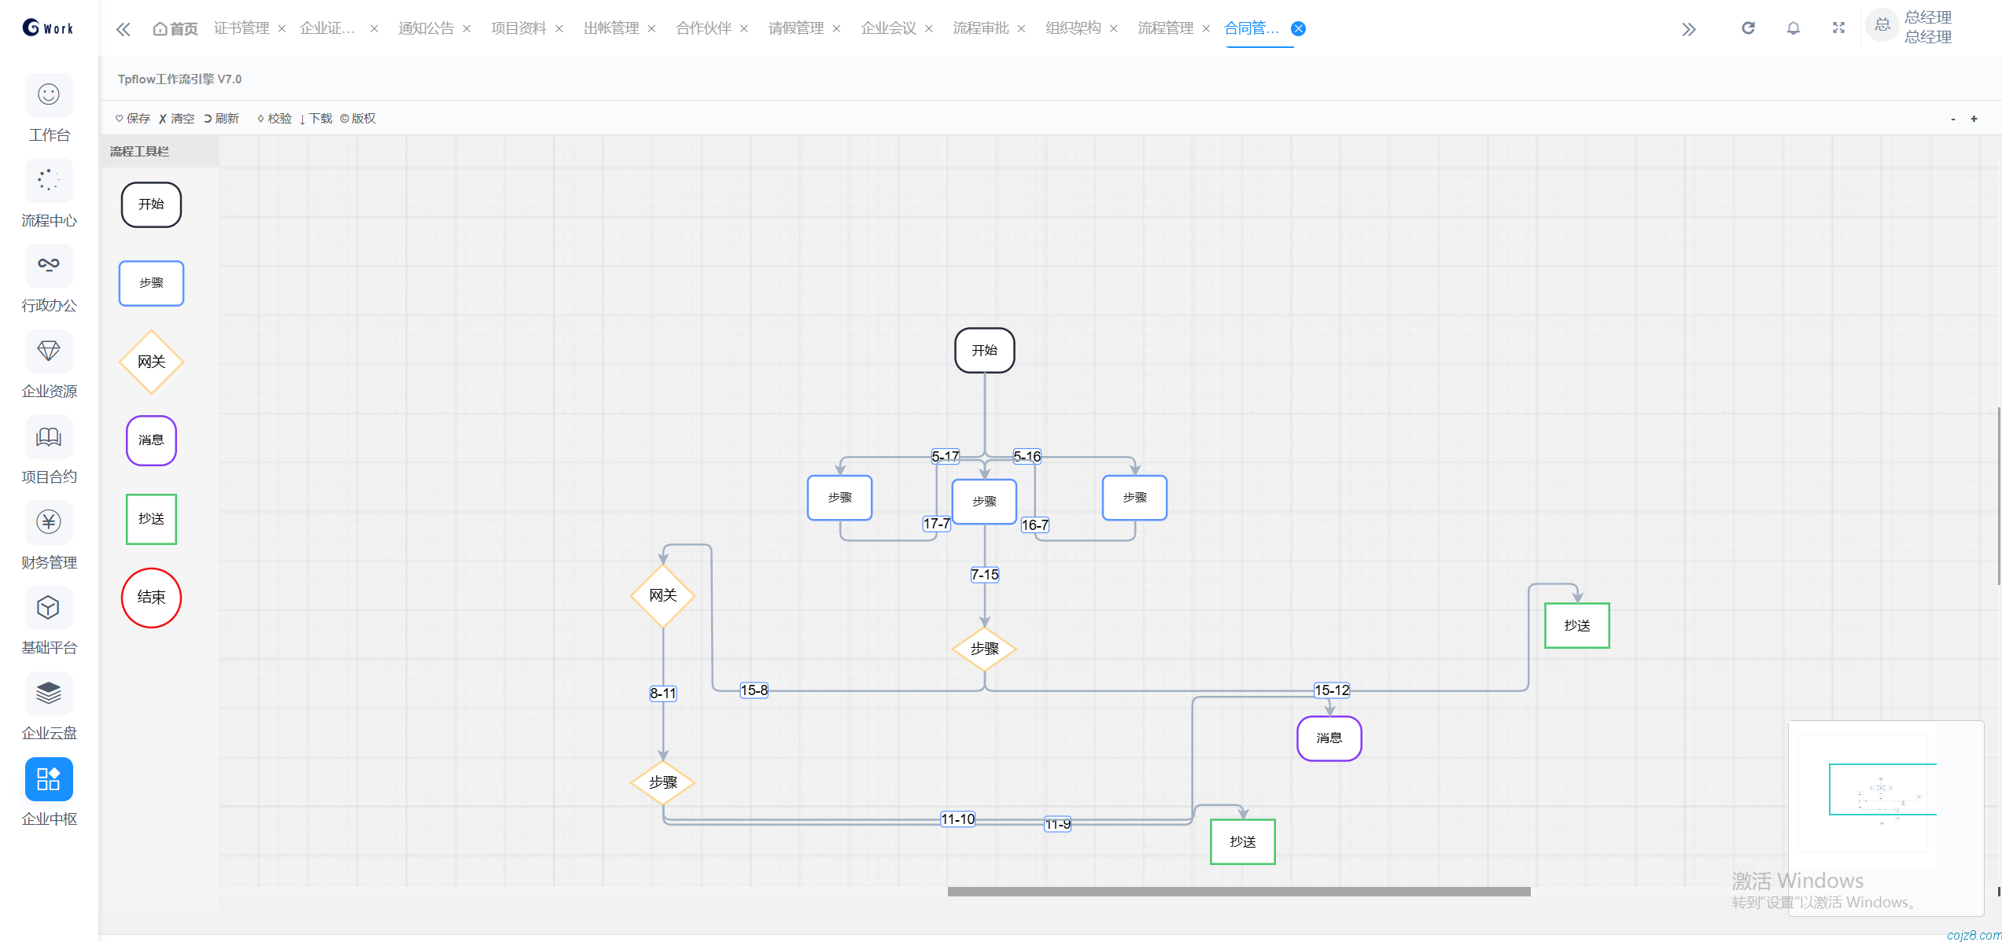Select the 开始 start node in the flow toolbar
The height and width of the screenshot is (942, 2002).
tap(151, 204)
